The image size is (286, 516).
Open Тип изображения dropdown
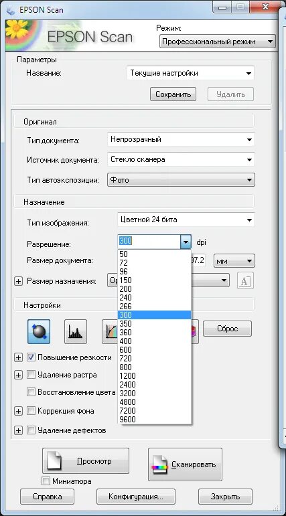(186, 220)
